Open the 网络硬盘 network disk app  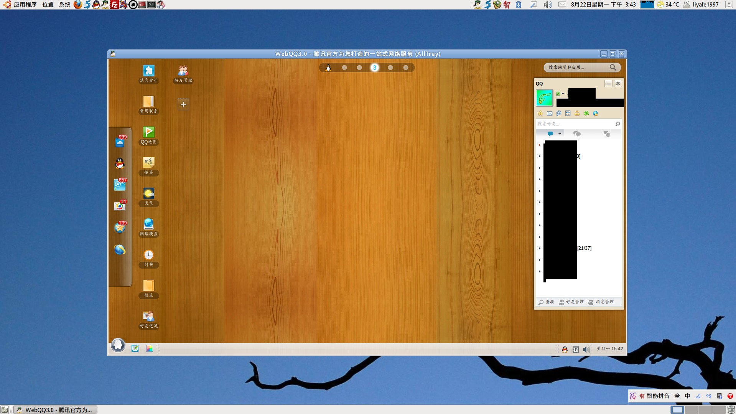click(x=149, y=227)
